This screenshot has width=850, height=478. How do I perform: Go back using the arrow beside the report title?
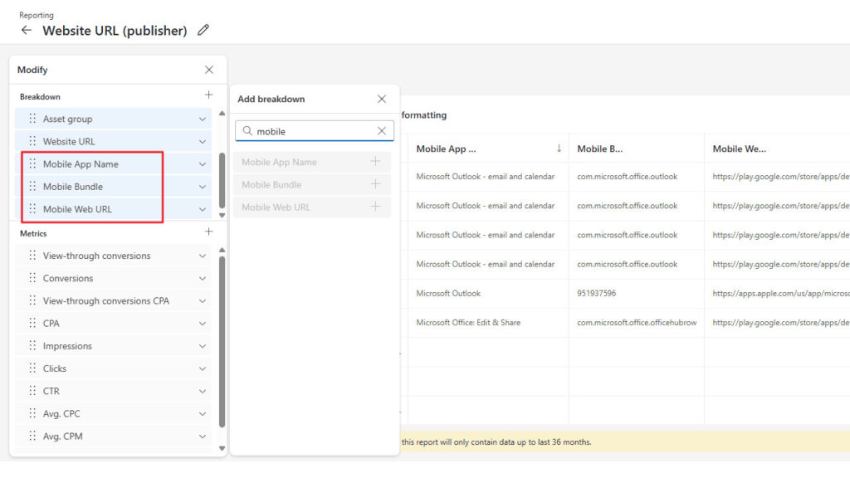tap(26, 31)
